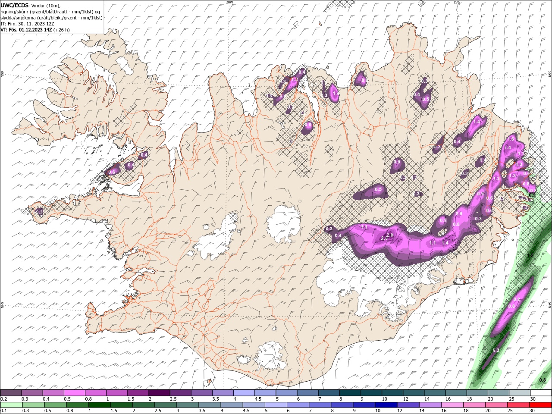Pick the light lavender swatch at 4 on snow scale
The width and height of the screenshot is (552, 414).
click(x=243, y=393)
